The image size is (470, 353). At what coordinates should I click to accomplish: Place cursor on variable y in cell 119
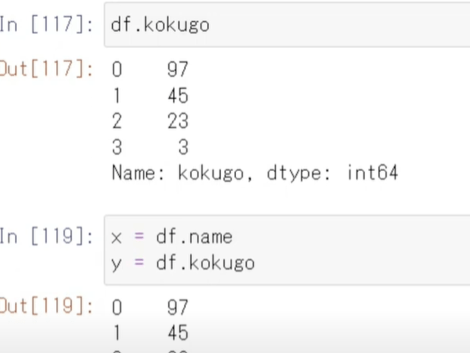[x=116, y=264]
